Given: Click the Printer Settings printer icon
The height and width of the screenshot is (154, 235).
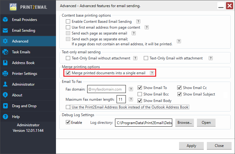Looking at the screenshot, I should 5,74.
